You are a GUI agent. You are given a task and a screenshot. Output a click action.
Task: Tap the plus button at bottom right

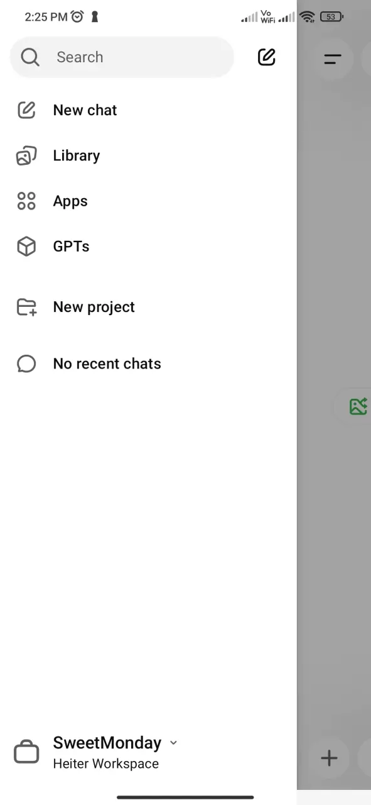329,758
